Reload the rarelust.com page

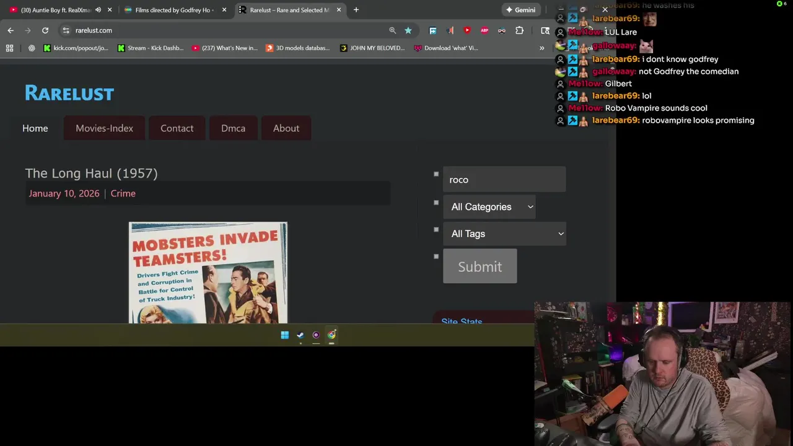click(45, 30)
